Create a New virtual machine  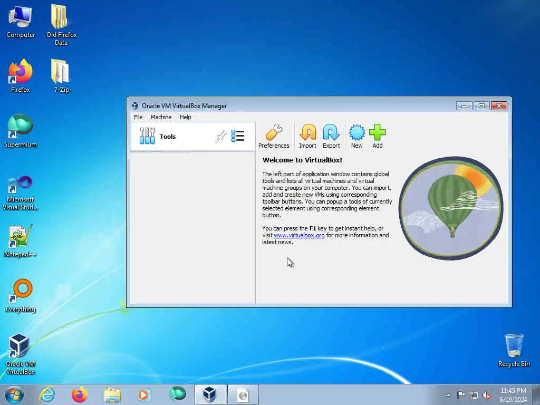tap(357, 137)
